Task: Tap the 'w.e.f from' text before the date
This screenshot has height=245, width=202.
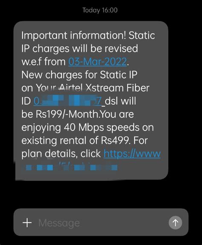Action: [x=43, y=62]
